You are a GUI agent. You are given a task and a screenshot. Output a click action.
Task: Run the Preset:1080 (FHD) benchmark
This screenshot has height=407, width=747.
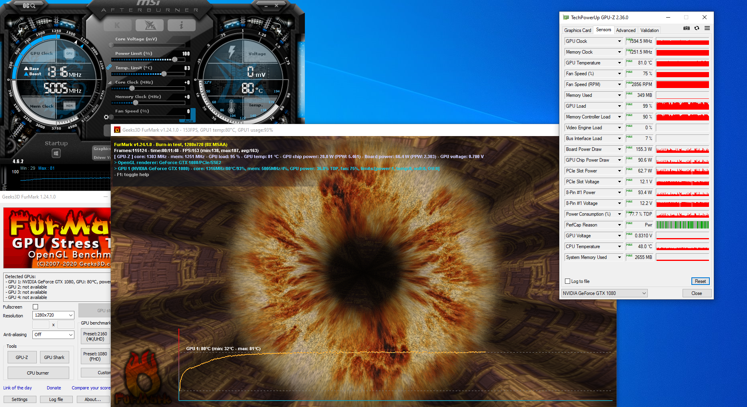coord(95,357)
